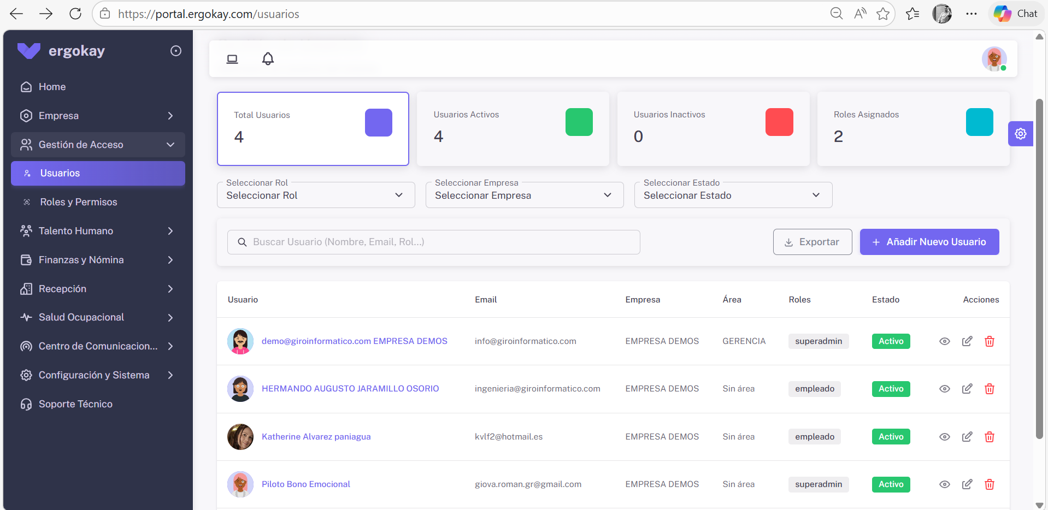Viewport: 1048px width, 510px height.
Task: Click the Buscar Usuario search field
Action: [434, 242]
